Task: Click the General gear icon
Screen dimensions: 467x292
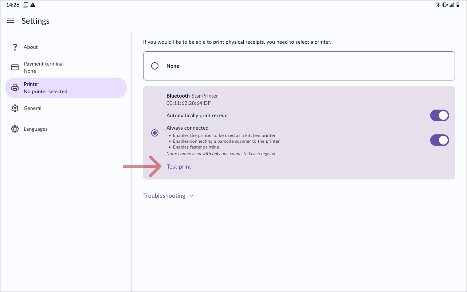Action: 15,108
